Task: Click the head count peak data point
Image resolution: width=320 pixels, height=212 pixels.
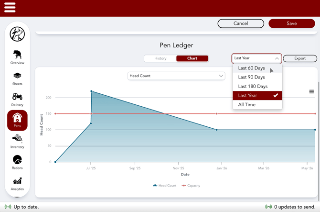Action: 91,91
